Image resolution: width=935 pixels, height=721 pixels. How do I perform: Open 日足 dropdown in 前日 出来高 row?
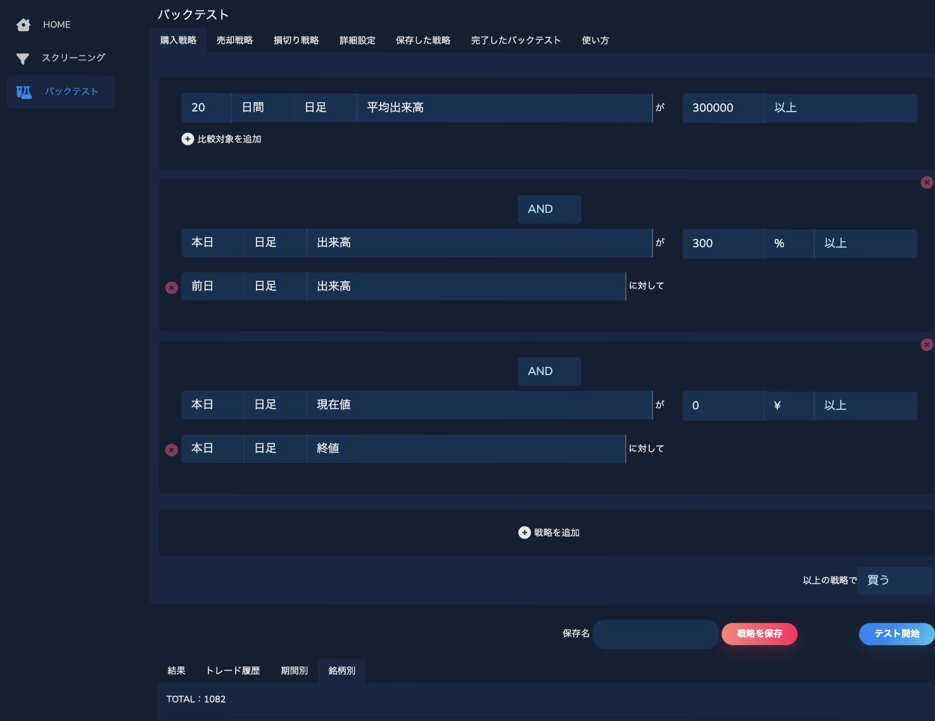[276, 286]
